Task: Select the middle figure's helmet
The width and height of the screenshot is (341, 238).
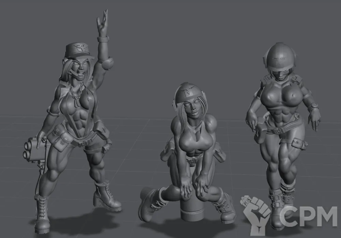Action: click(187, 91)
